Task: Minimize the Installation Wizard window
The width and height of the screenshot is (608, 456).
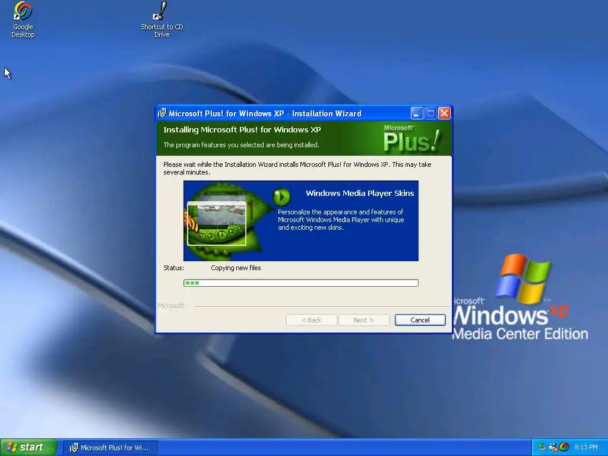Action: coord(416,113)
